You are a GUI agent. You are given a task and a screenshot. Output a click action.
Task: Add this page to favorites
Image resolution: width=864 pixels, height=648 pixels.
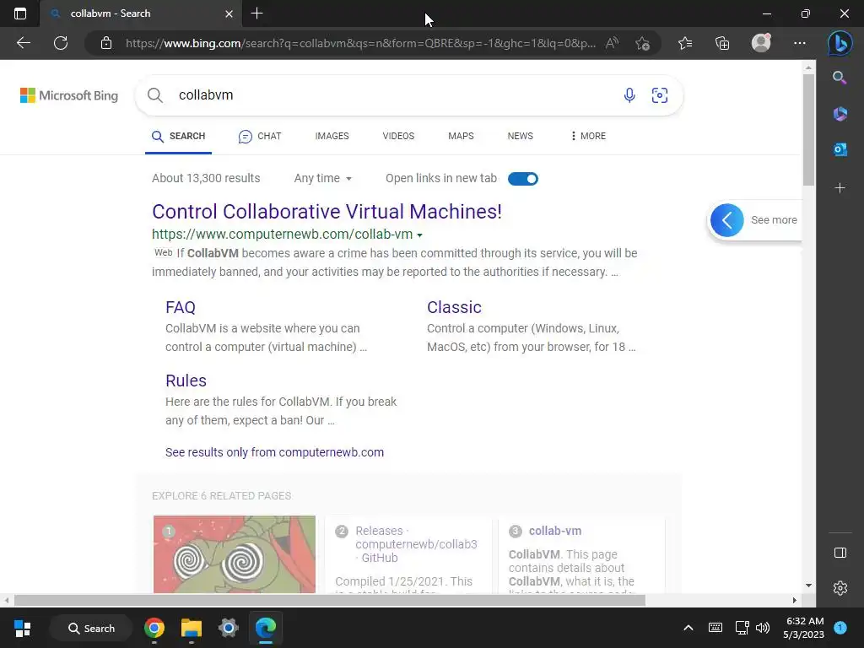[642, 43]
